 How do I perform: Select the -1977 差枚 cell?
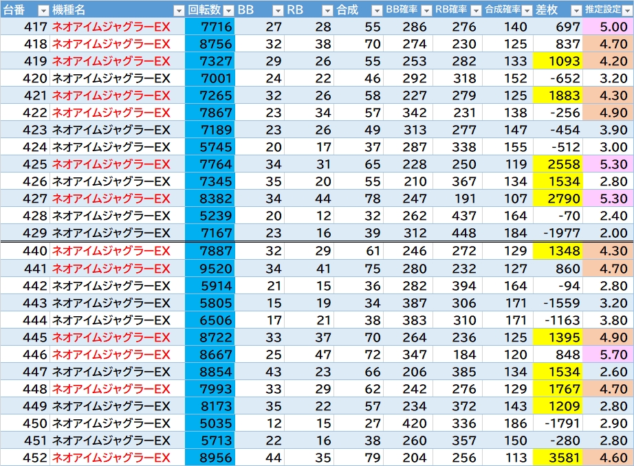[x=558, y=233]
